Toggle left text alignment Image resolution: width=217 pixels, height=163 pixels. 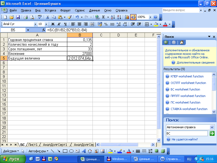pyautogui.click(x=73, y=24)
